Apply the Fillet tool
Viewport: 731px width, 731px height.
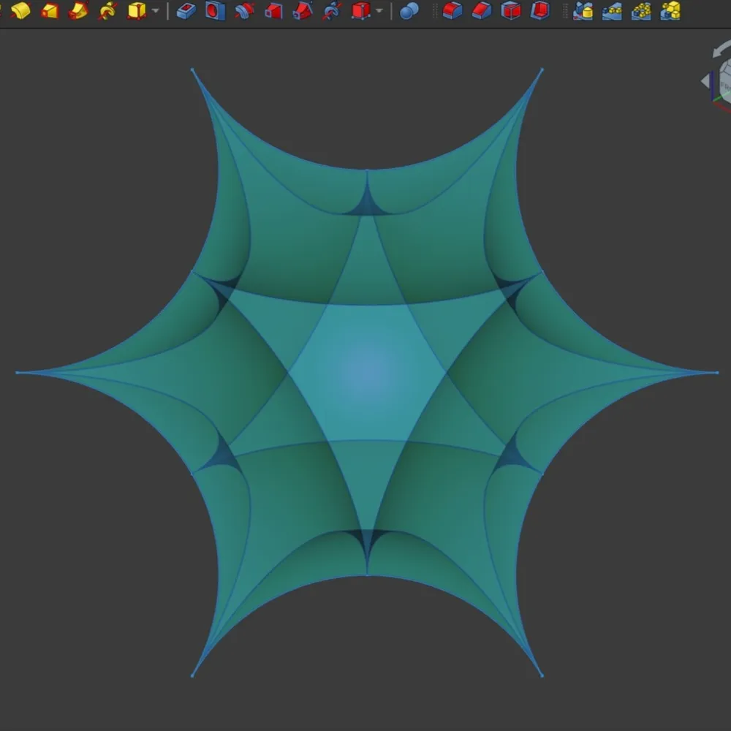(452, 10)
